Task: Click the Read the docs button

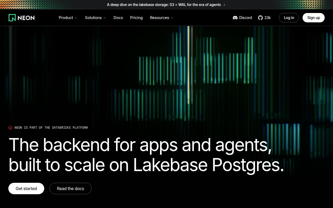Action: [x=71, y=188]
